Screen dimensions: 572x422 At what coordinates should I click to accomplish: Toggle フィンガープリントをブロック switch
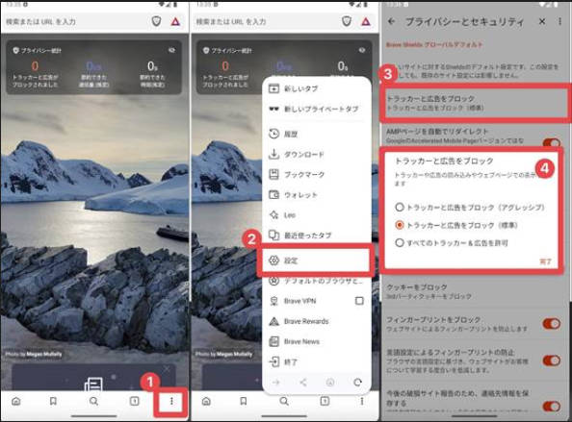[552, 323]
